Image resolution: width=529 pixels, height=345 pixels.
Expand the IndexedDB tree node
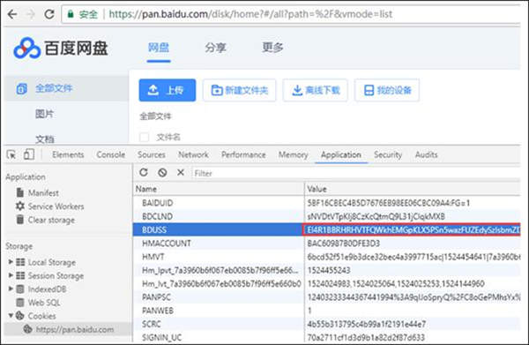click(x=11, y=289)
